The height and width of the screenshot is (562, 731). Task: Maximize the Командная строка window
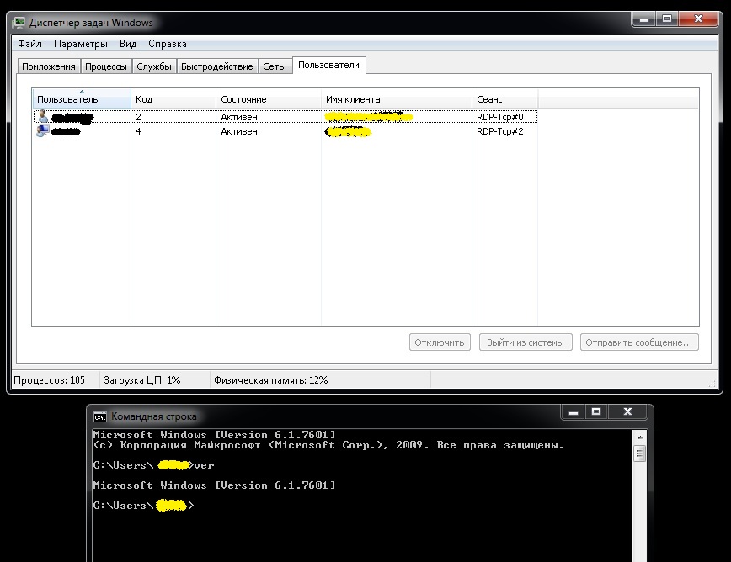pyautogui.click(x=596, y=412)
